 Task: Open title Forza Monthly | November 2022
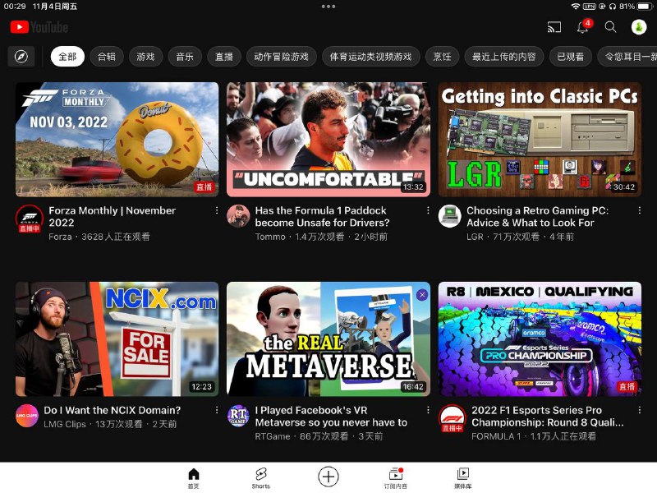(112, 216)
